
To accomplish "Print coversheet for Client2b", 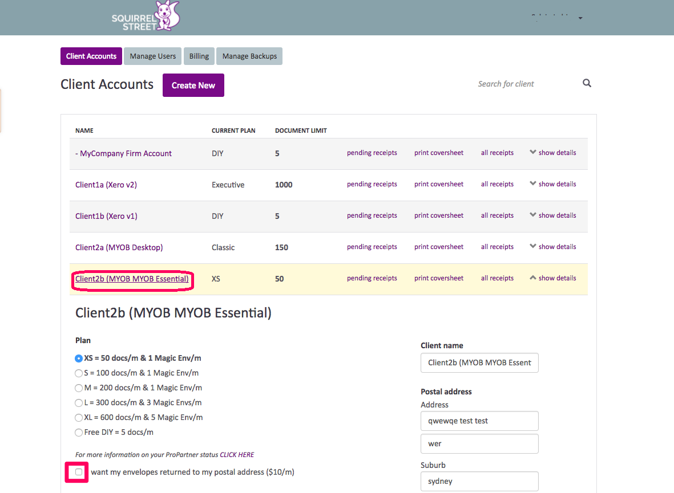I will (439, 278).
